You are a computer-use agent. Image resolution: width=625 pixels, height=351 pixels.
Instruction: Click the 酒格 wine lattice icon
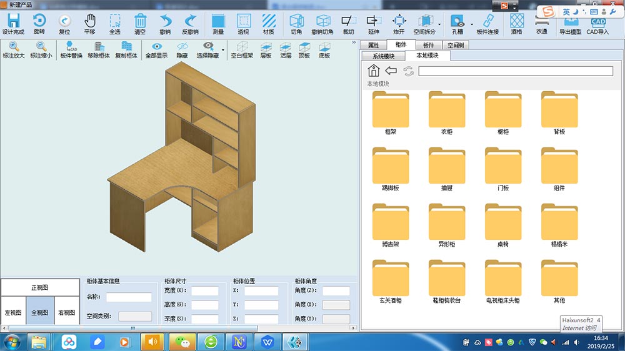(517, 21)
